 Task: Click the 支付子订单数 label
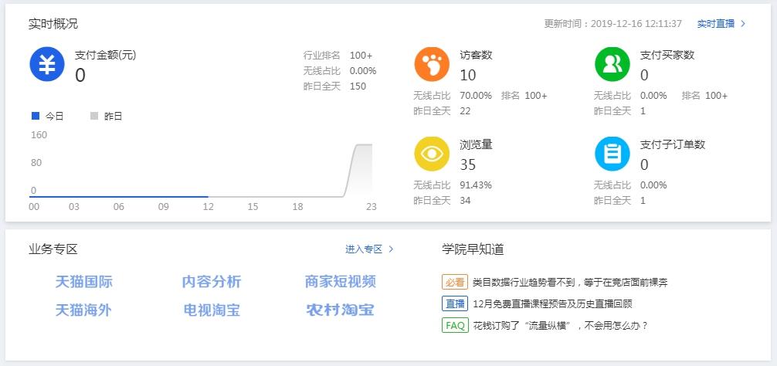tap(673, 144)
